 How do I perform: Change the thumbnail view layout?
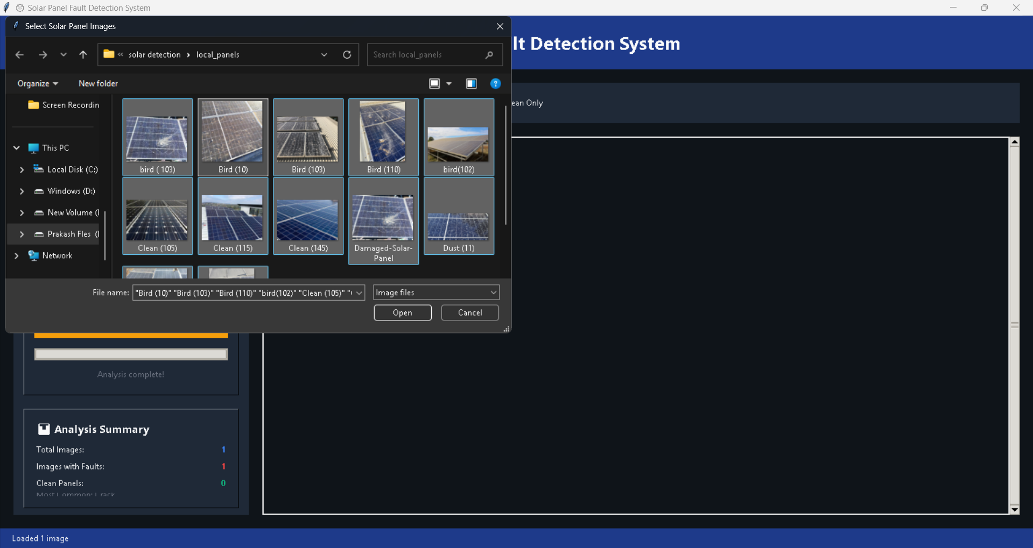coord(434,83)
